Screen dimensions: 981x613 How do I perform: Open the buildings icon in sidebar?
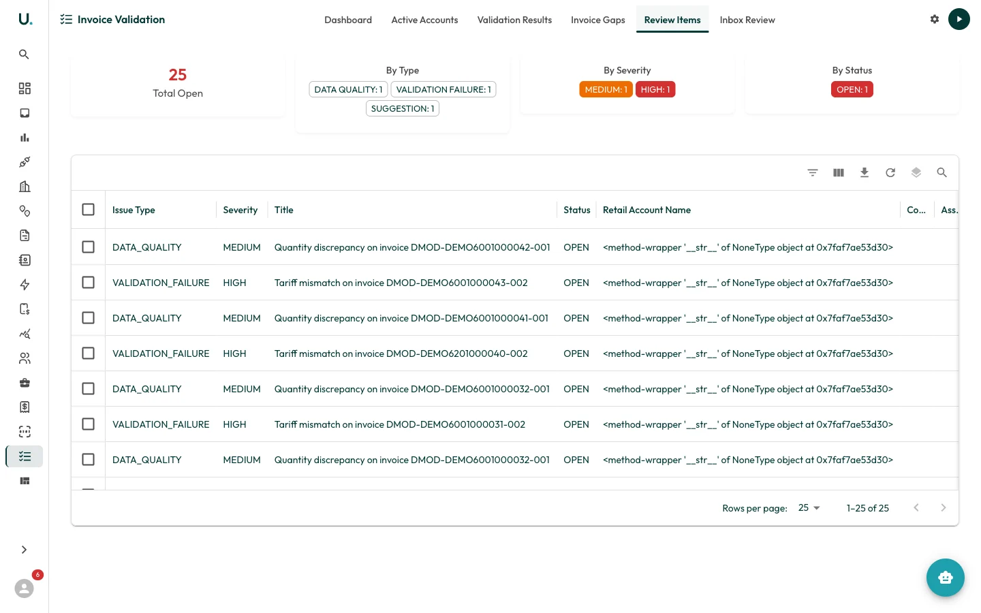25,187
